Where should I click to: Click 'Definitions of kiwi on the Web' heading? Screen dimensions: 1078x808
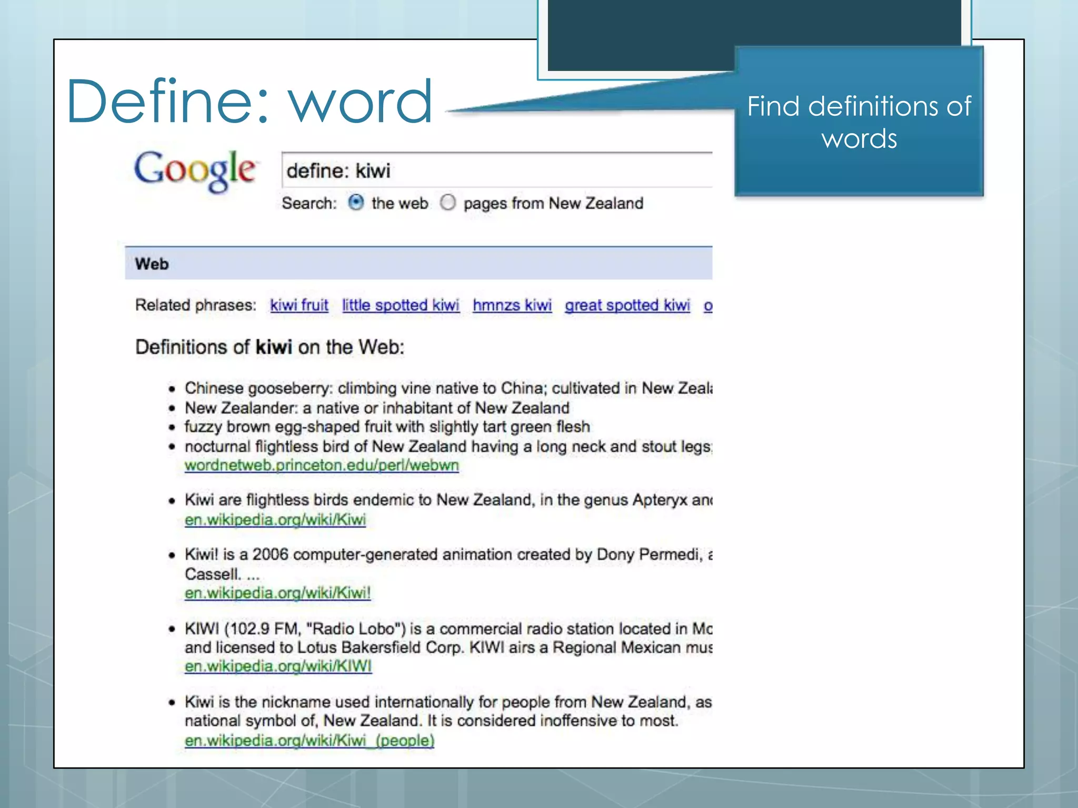click(269, 347)
